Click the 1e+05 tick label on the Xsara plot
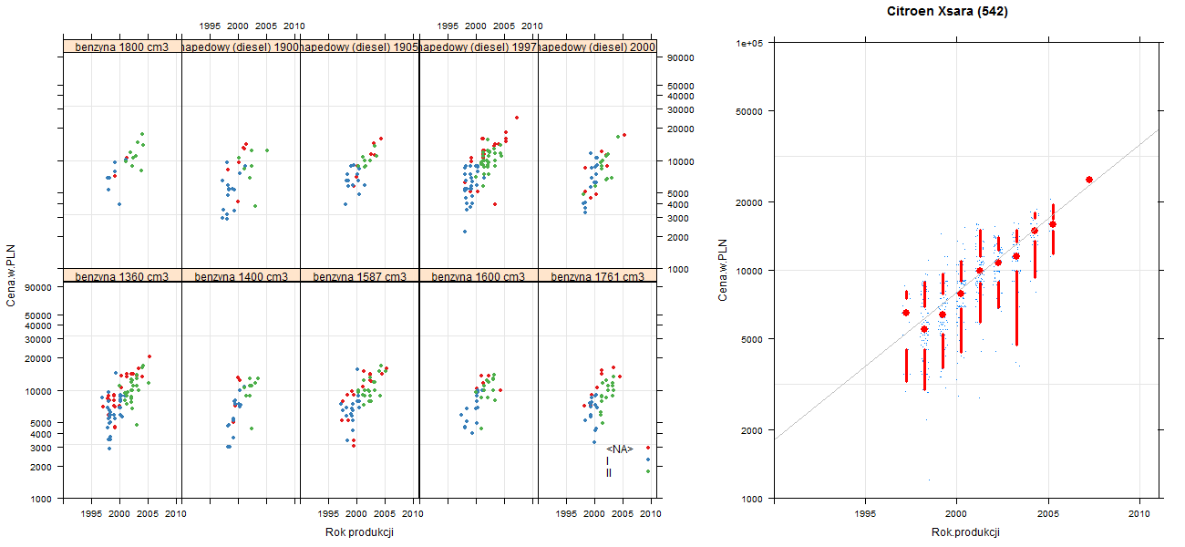Image resolution: width=1185 pixels, height=547 pixels. coord(749,43)
